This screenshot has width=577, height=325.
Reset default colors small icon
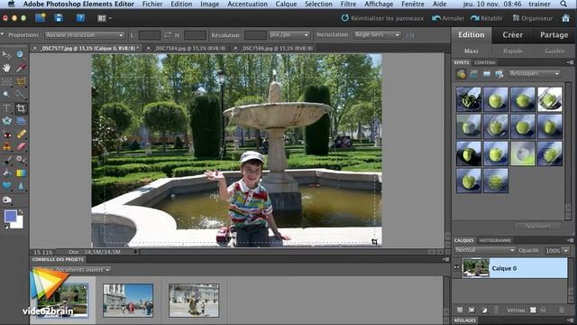click(x=5, y=227)
